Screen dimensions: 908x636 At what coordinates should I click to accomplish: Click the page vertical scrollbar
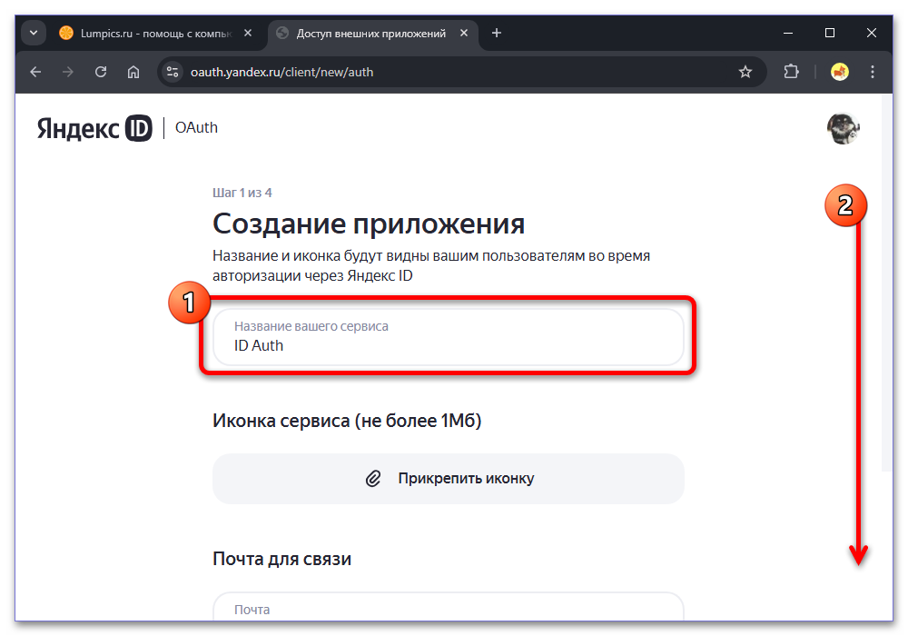click(x=886, y=283)
